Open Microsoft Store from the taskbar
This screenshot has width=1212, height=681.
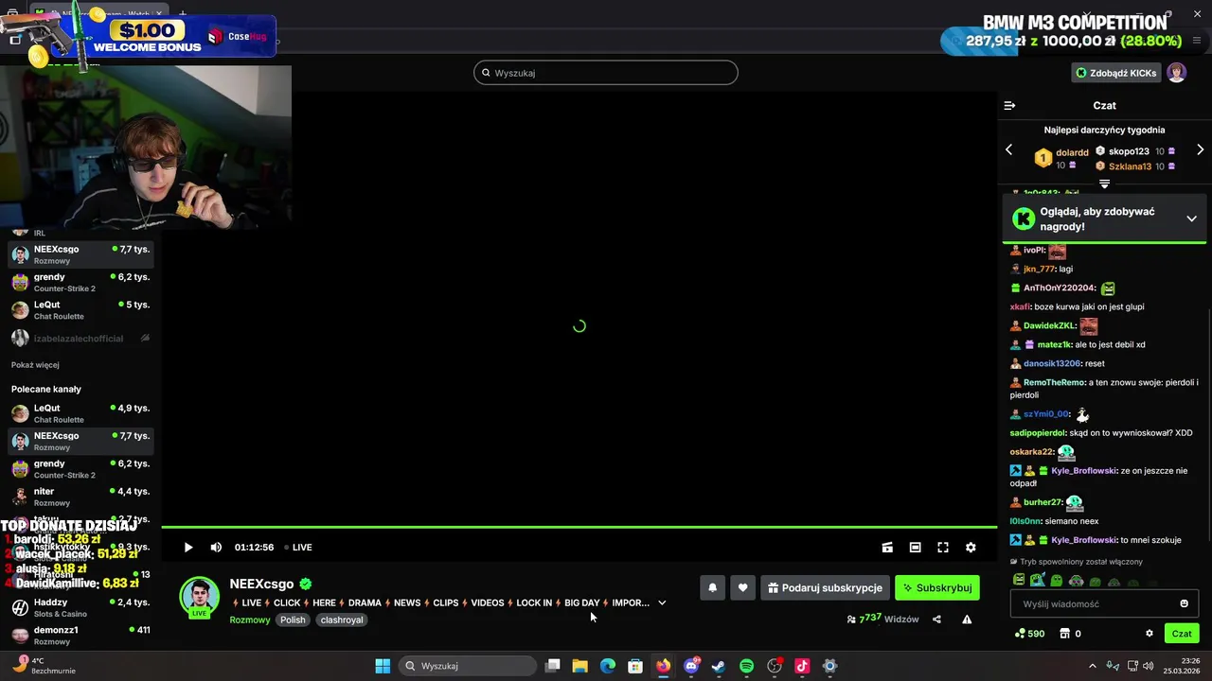(x=635, y=666)
